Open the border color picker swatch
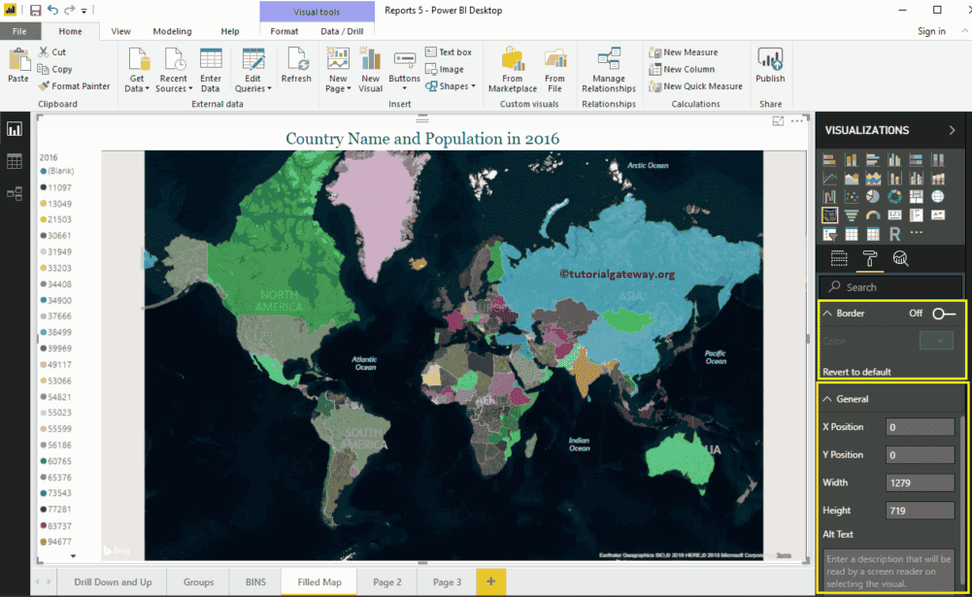The height and width of the screenshot is (597, 972). click(936, 341)
